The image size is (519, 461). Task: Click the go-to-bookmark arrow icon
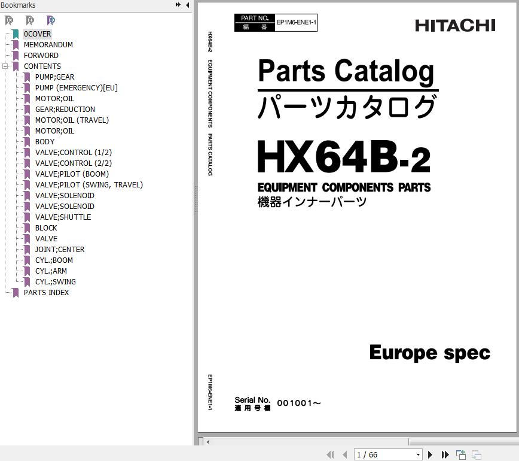(51, 20)
